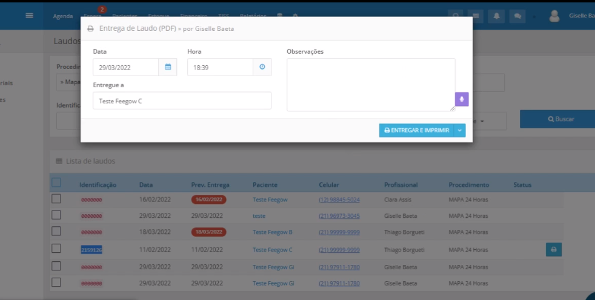This screenshot has width=595, height=300.
Task: Click the Data field showing 29/03/2022
Action: click(125, 67)
